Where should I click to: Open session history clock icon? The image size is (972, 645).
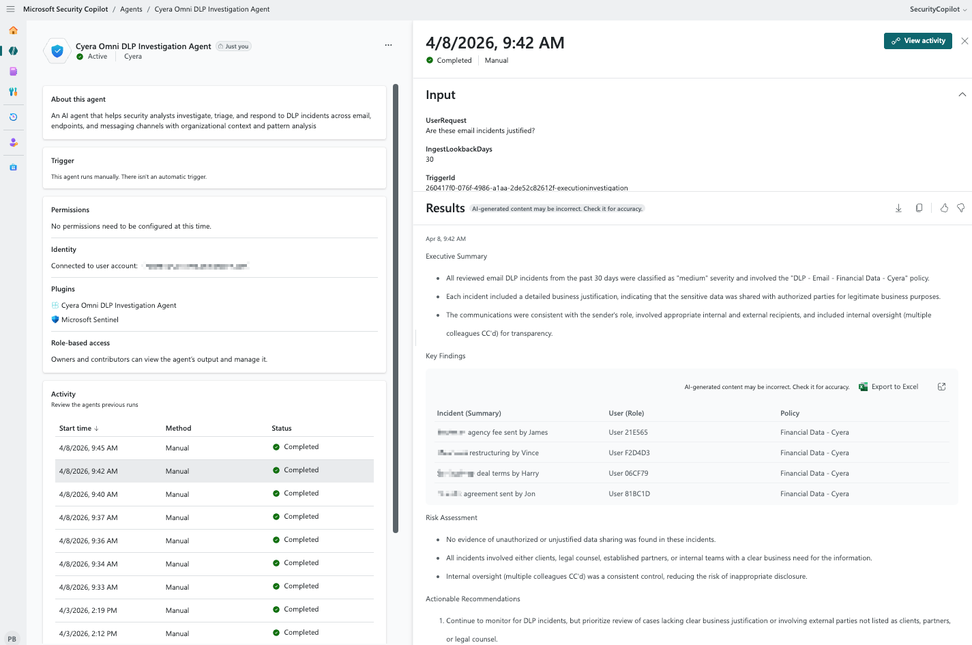[13, 117]
